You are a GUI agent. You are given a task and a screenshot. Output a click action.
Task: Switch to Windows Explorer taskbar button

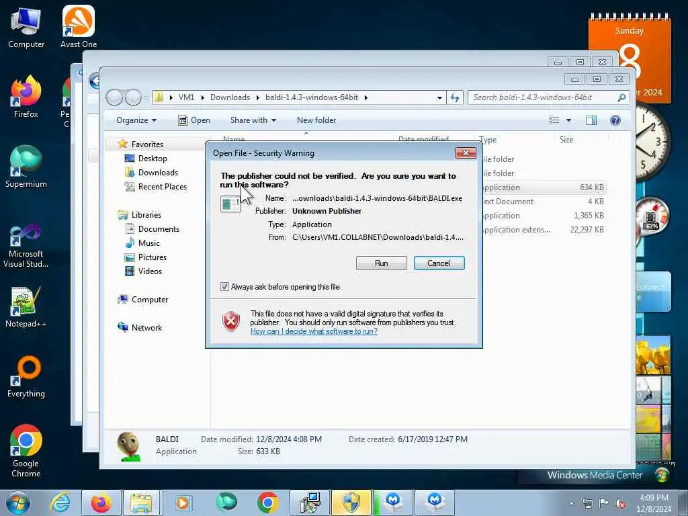[141, 503]
